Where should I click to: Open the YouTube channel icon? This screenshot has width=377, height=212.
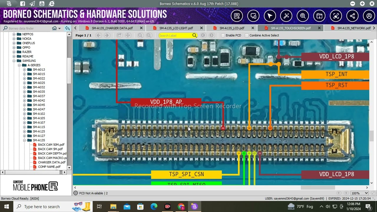click(42, 4)
